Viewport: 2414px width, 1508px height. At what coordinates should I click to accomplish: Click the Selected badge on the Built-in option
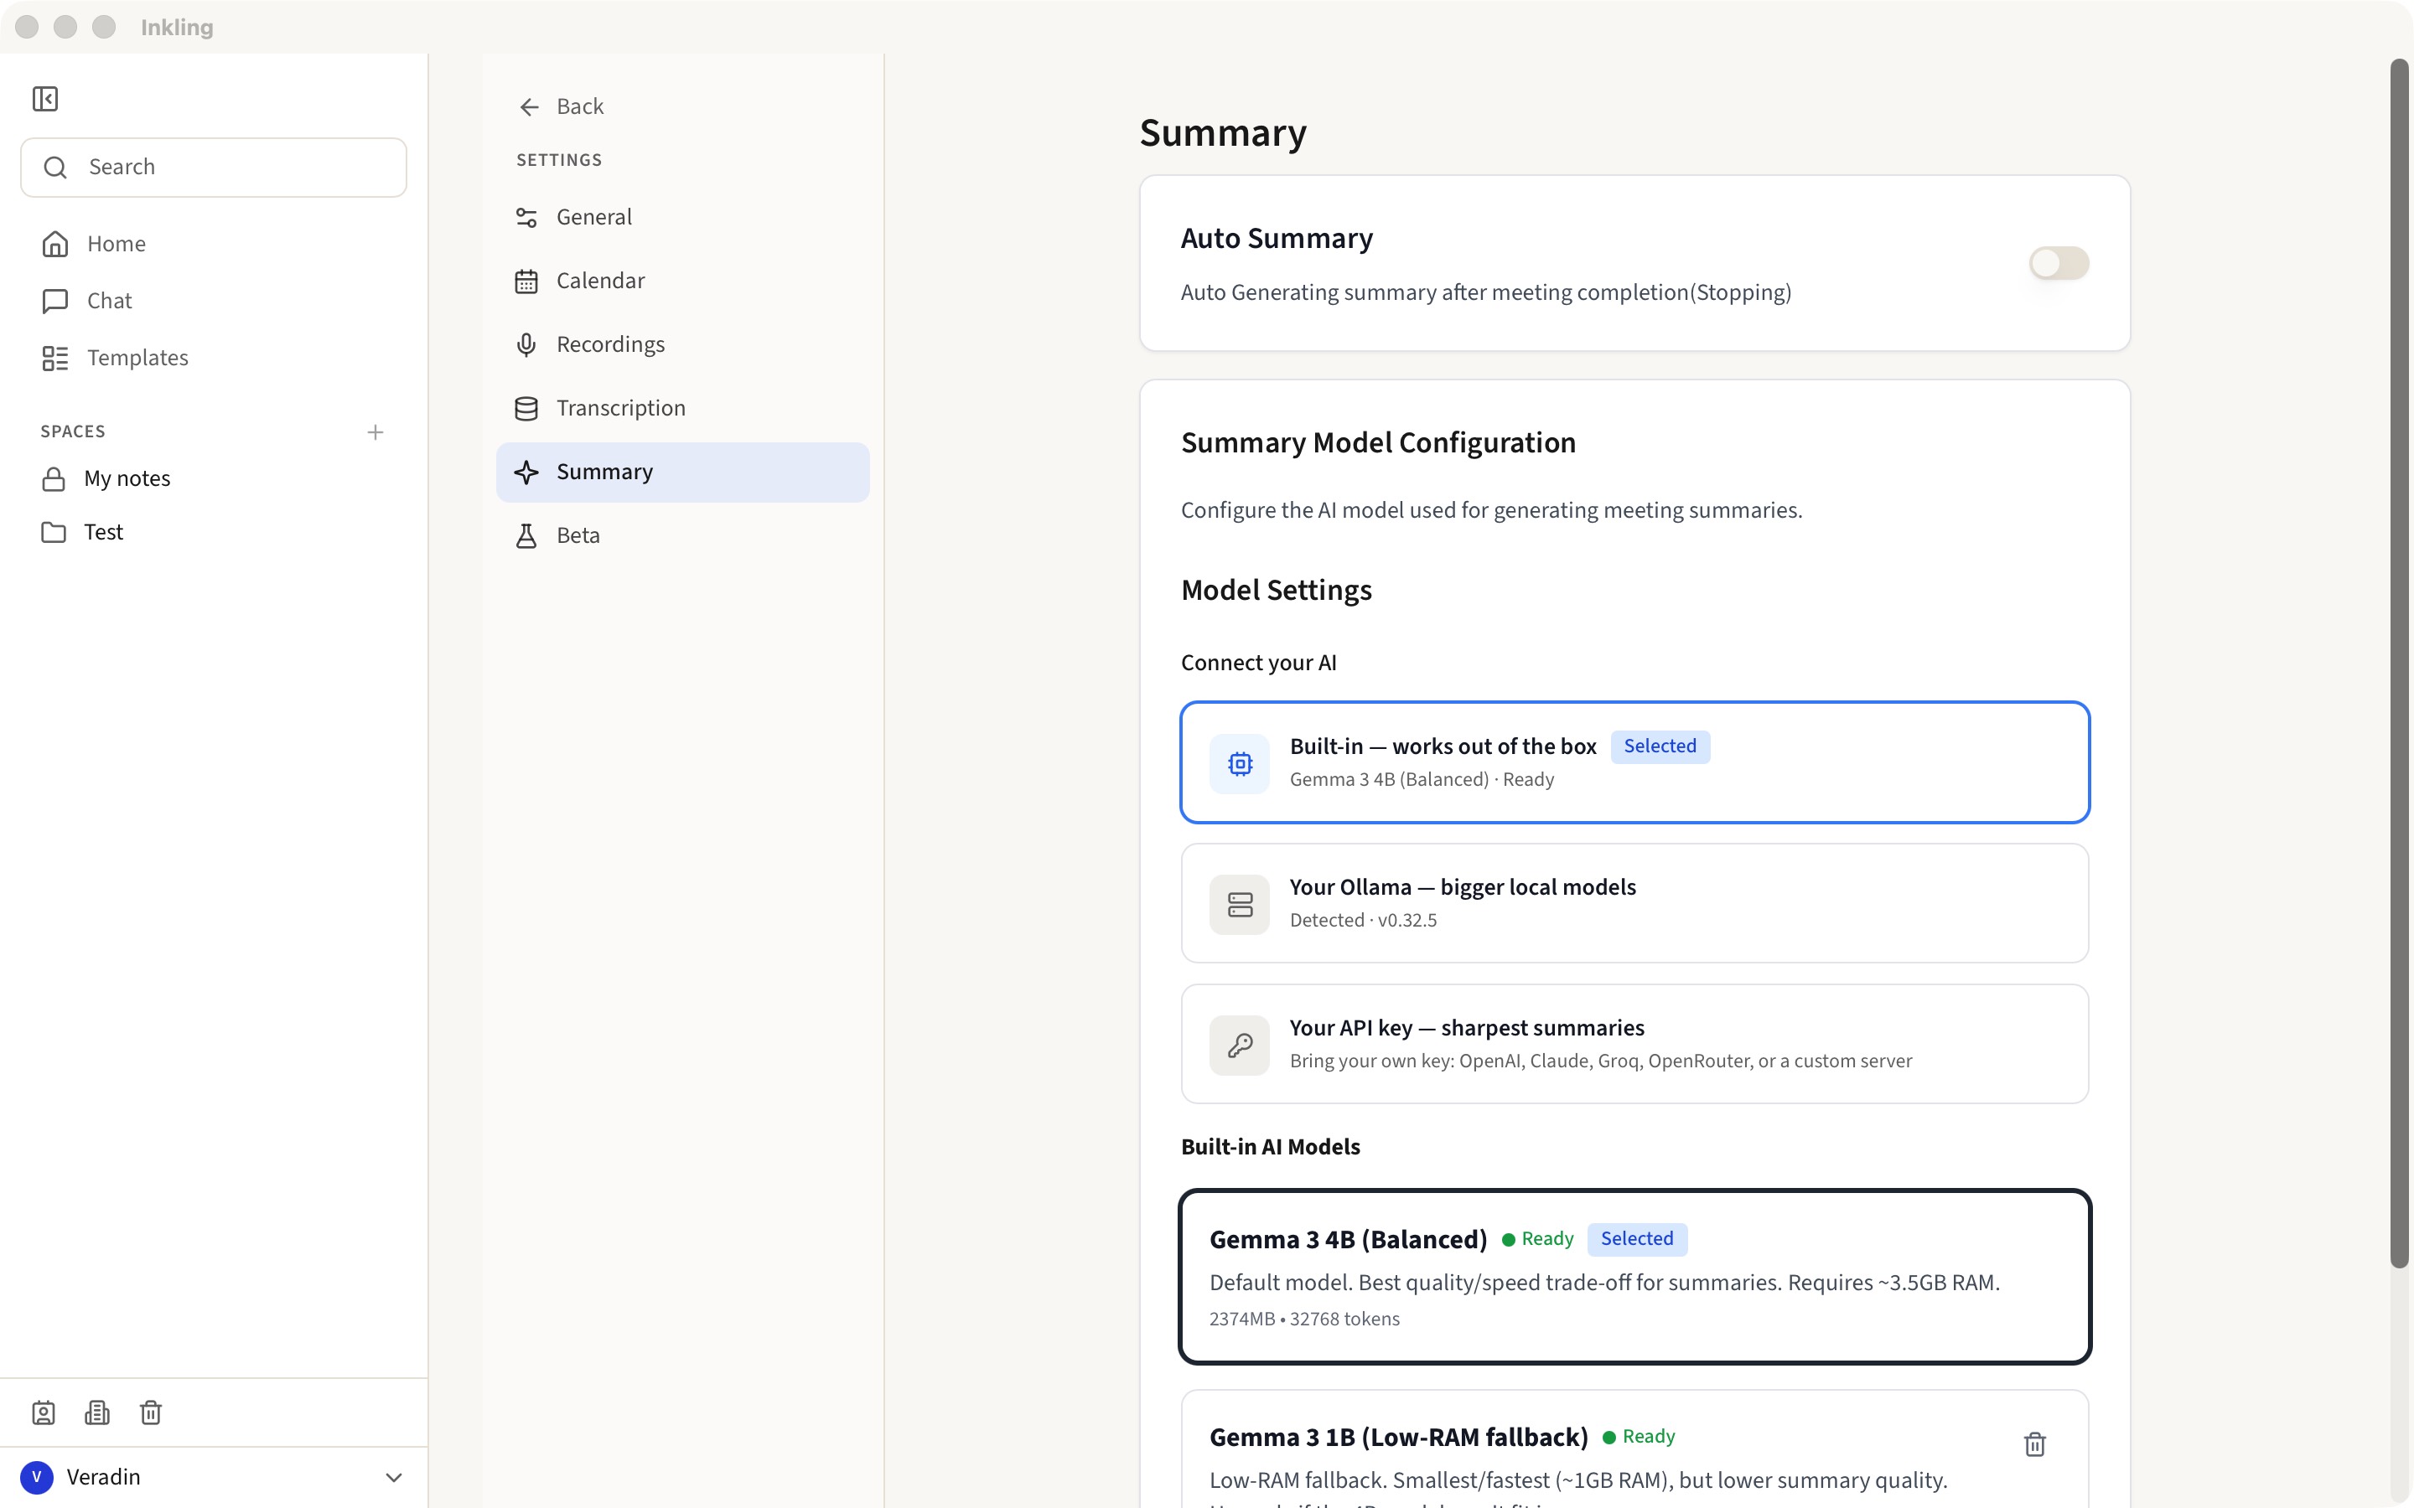[1660, 746]
